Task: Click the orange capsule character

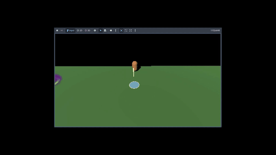Action: coord(135,66)
